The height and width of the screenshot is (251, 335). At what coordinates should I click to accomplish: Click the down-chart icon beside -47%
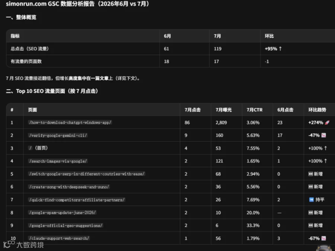[324, 135]
